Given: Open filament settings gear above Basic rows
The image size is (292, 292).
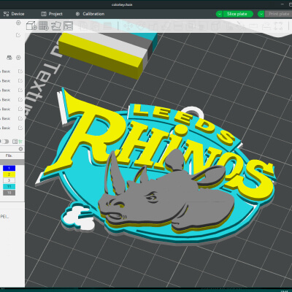Looking at the screenshot, I should (x=18, y=58).
